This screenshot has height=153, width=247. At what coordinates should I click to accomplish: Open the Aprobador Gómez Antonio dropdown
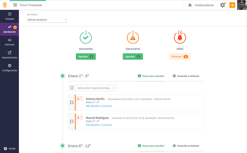click(47, 20)
